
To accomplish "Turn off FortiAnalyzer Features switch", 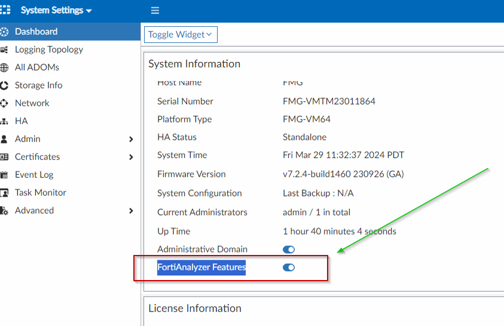I will click(289, 267).
